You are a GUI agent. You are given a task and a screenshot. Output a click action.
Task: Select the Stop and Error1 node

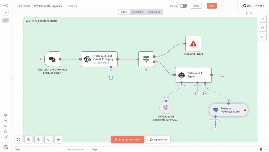click(193, 44)
